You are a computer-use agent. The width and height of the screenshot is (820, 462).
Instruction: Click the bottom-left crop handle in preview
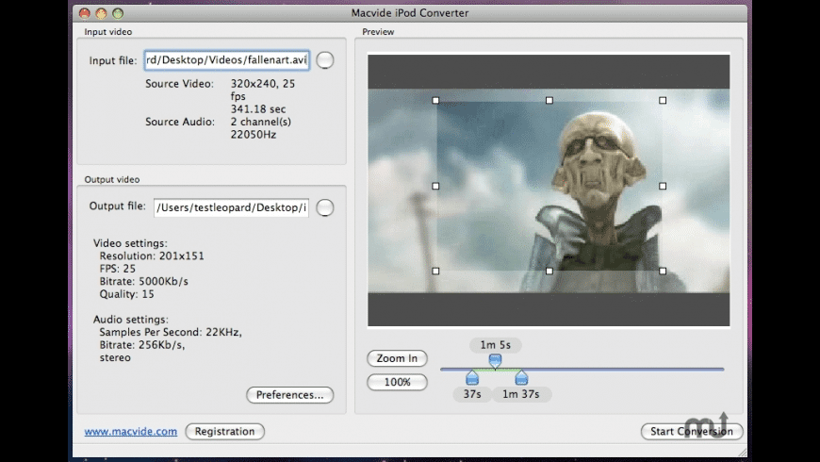click(435, 271)
